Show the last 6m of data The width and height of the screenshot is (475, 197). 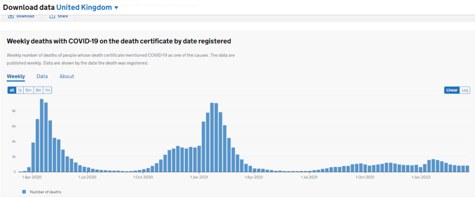[29, 90]
